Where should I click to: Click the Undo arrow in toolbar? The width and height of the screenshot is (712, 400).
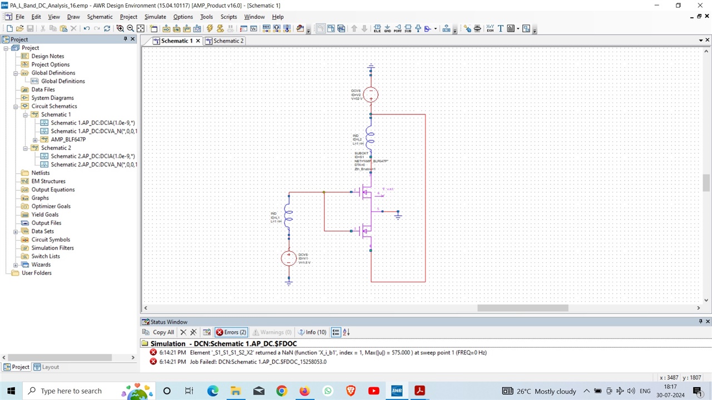click(x=87, y=28)
